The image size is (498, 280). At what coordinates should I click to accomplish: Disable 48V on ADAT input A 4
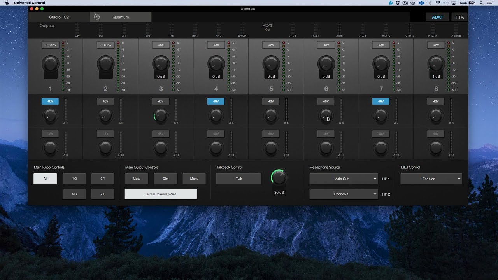click(x=216, y=101)
